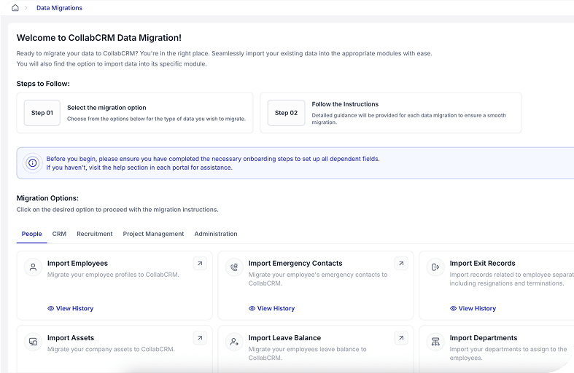Click the Import Emergency Contacts phone icon

(234, 267)
